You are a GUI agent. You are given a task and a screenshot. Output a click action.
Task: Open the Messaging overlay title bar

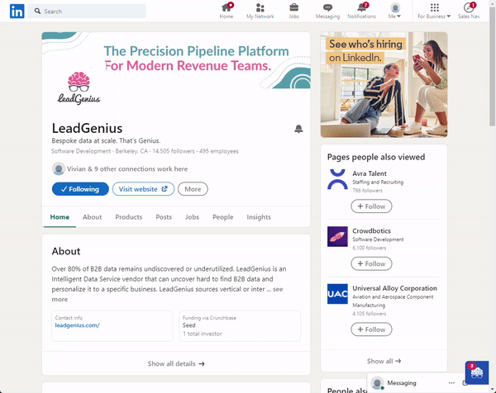click(414, 383)
